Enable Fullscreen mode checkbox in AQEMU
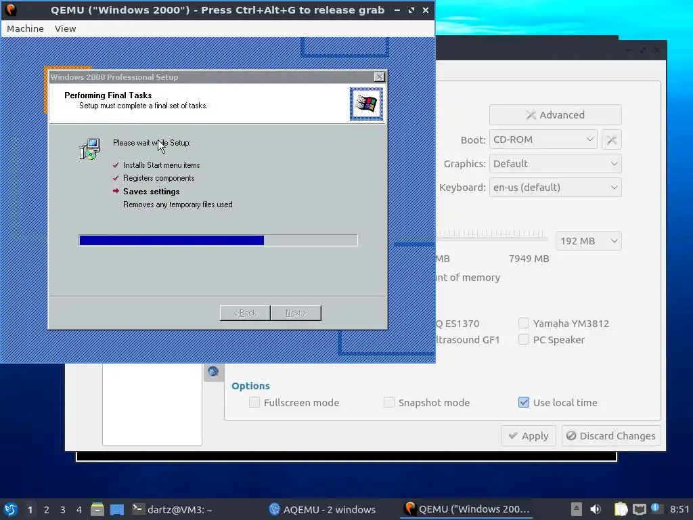Screen dimensions: 693x520 tap(254, 402)
